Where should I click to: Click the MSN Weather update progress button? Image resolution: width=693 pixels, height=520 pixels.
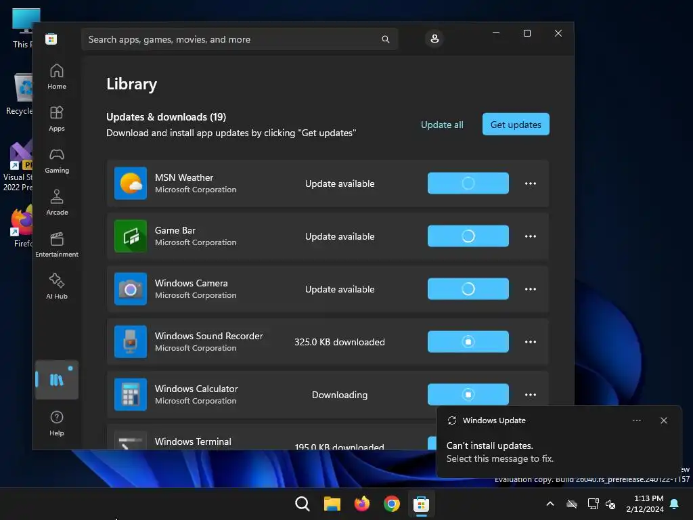[468, 183]
